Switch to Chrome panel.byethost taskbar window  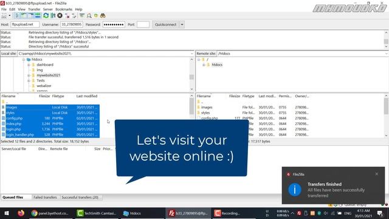click(x=50, y=214)
